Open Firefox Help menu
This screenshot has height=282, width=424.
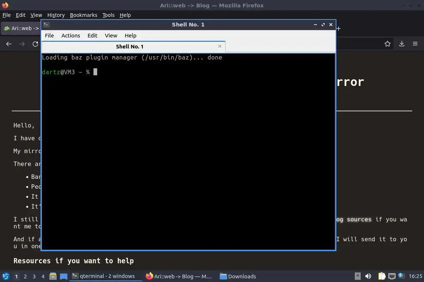125,15
